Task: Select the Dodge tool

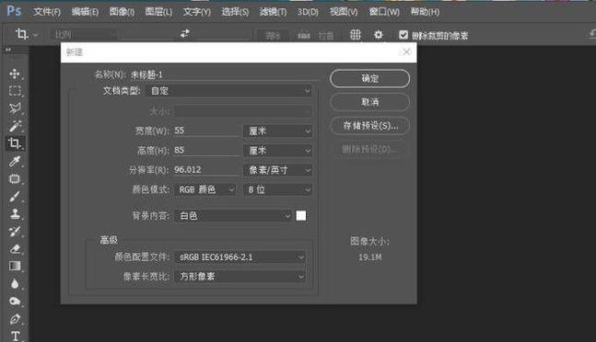Action: (15, 302)
